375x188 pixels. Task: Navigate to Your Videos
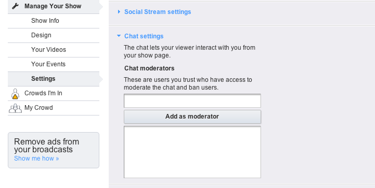pyautogui.click(x=48, y=50)
